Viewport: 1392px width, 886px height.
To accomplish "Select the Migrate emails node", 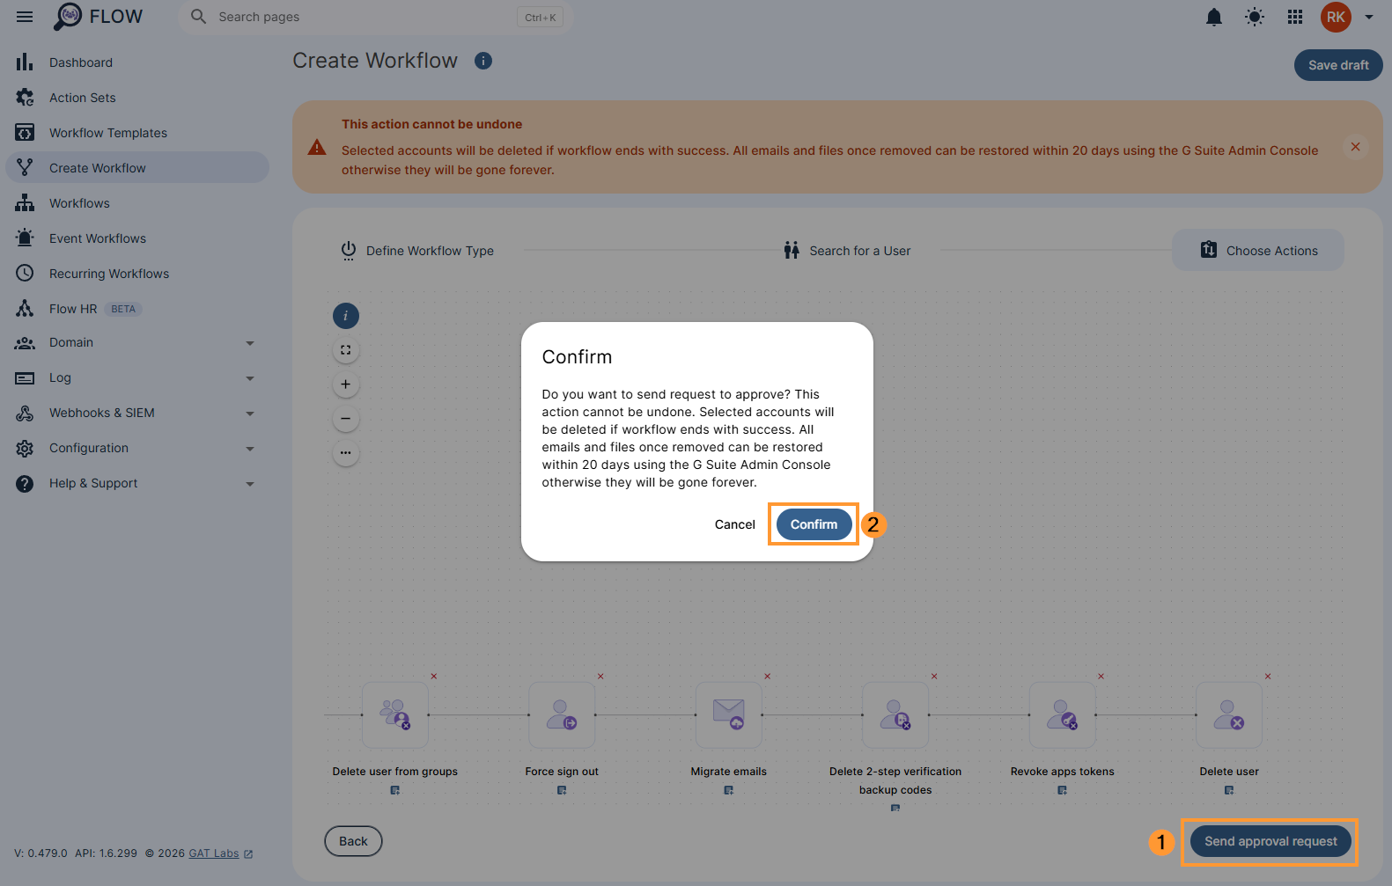I will pos(729,714).
